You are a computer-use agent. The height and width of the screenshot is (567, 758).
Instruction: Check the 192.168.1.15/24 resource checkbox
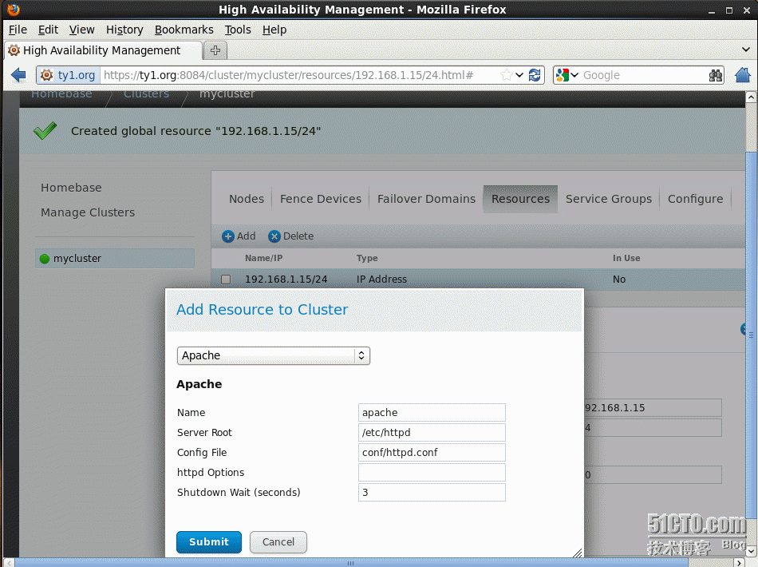pyautogui.click(x=226, y=280)
